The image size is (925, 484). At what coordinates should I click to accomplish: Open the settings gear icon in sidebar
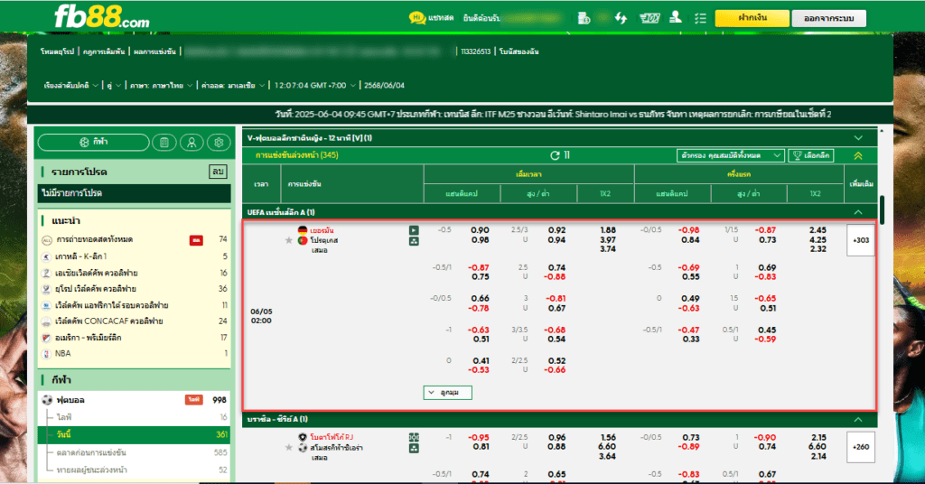(219, 142)
